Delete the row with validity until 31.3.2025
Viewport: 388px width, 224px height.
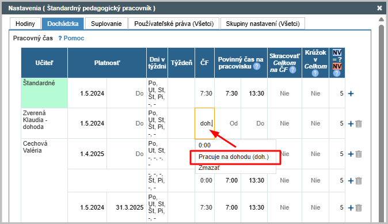click(x=359, y=208)
